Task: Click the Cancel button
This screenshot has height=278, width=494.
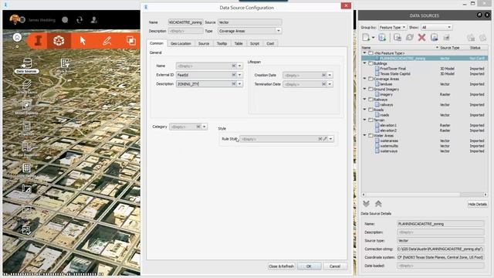Action: [x=335, y=266]
